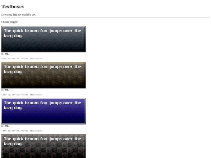Click the slate-gray Chrono Trigger textbox sample
The height and width of the screenshot is (158, 211).
coord(43,39)
